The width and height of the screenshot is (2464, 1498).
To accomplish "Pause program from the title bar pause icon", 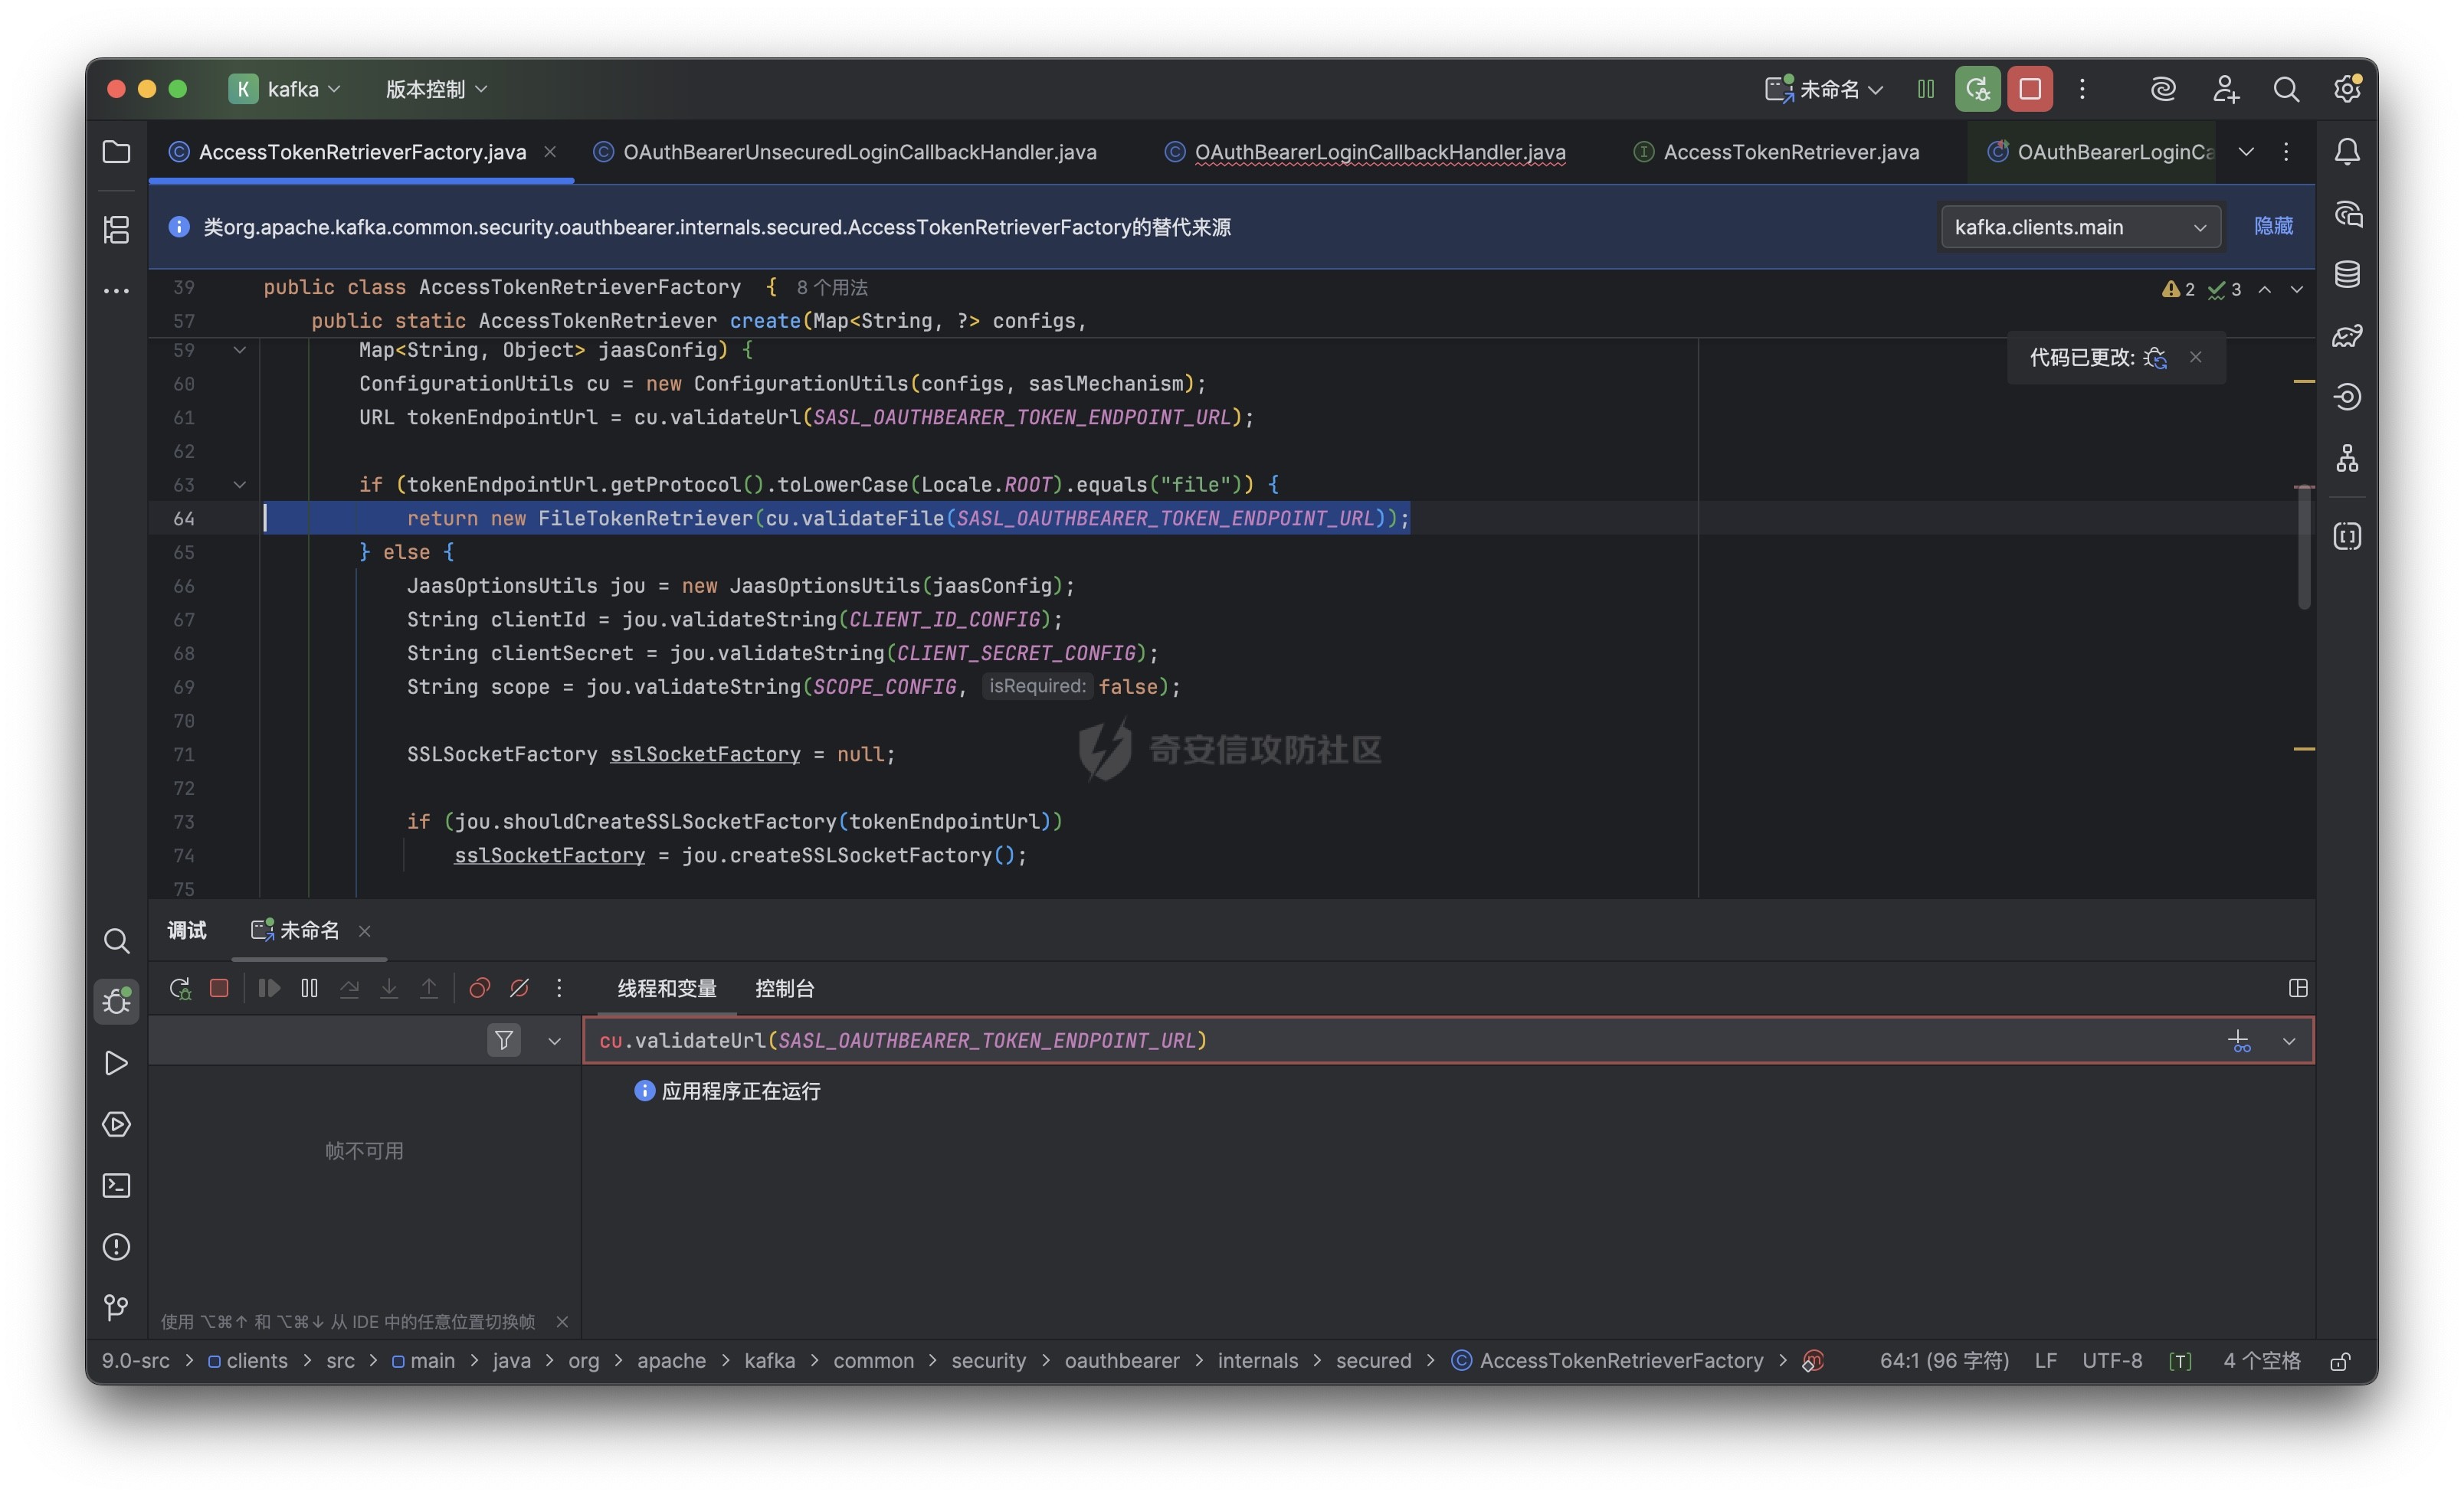I will point(1926,89).
